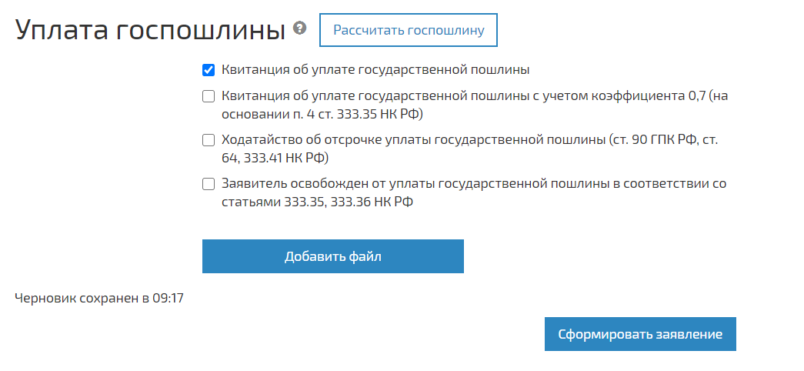This screenshot has width=804, height=371.
Task: Click the help question mark icon
Action: pyautogui.click(x=300, y=28)
